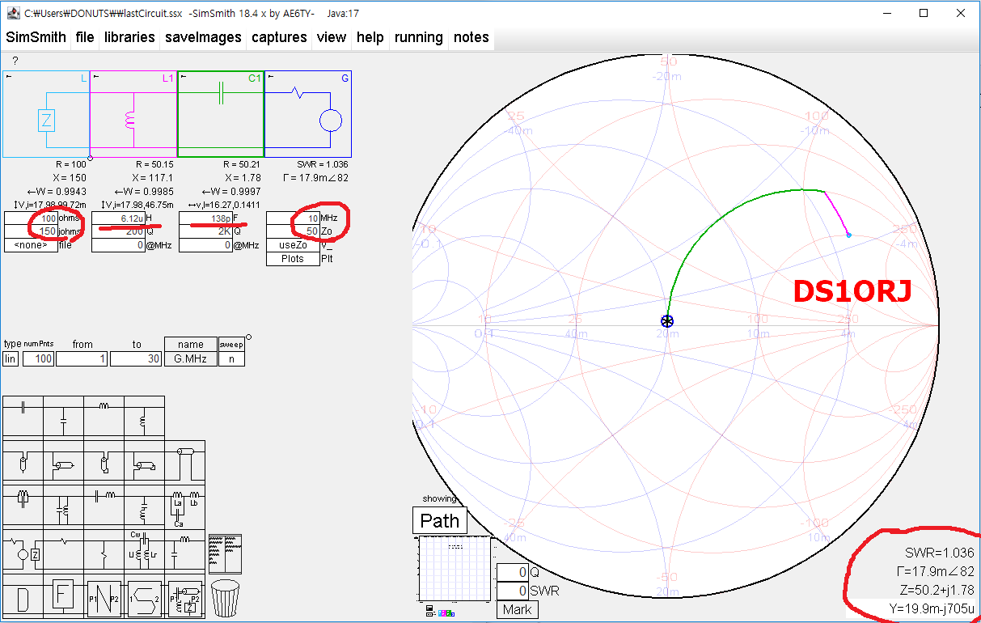Edit the C1 capacitance 138p field

coord(205,218)
